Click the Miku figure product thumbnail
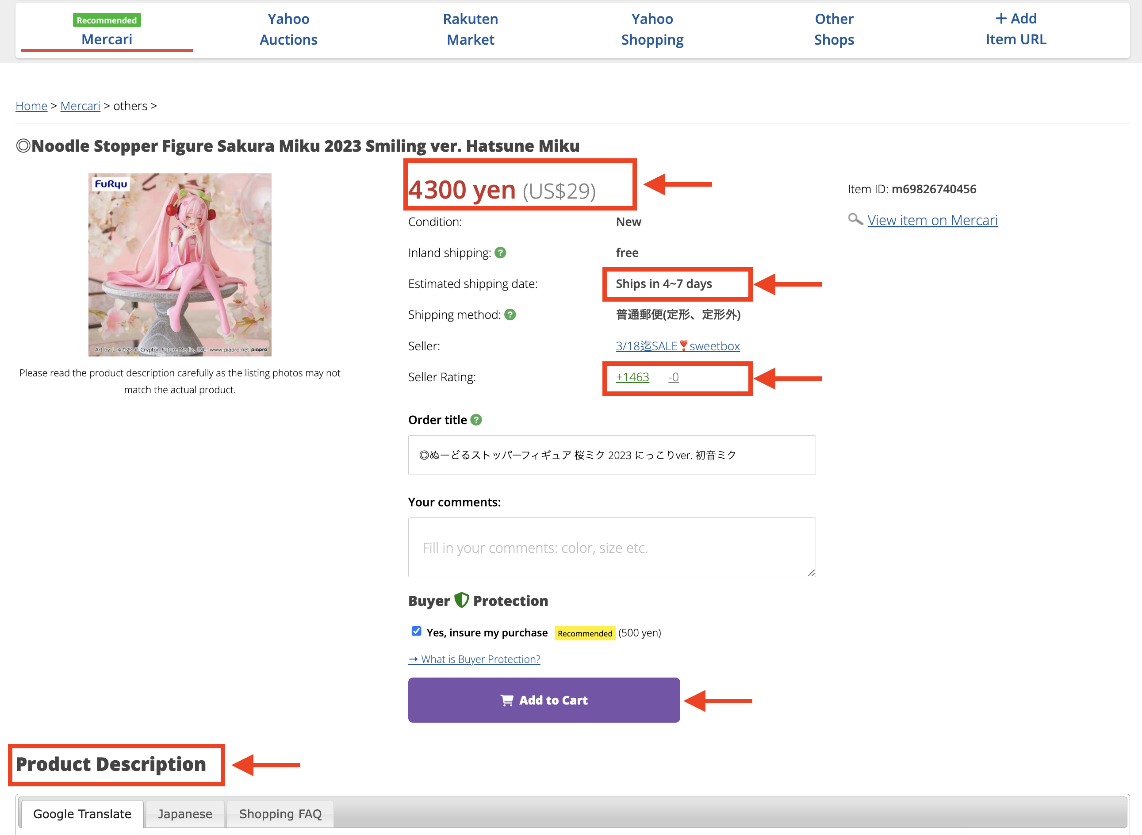This screenshot has width=1142, height=835. point(180,265)
